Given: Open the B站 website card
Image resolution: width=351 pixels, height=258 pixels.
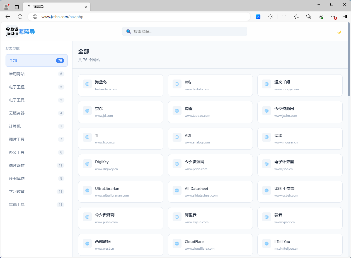Looking at the screenshot, I should 210,85.
